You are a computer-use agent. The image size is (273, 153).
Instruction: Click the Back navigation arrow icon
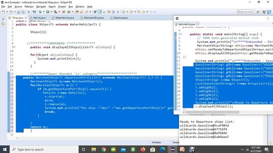[144, 12]
